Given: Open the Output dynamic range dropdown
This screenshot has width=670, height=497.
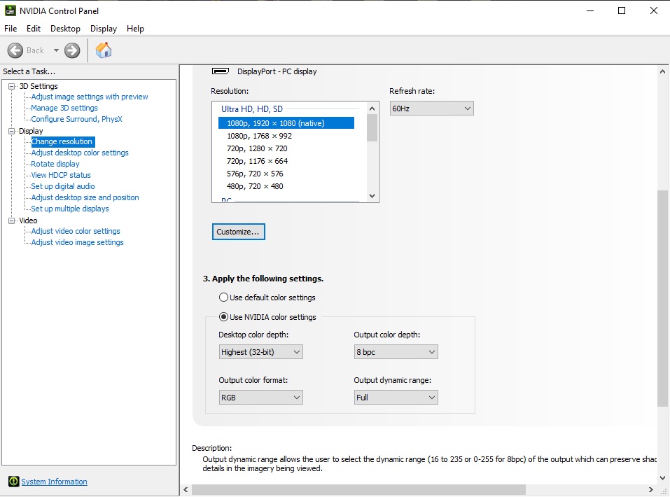Looking at the screenshot, I should [x=396, y=398].
